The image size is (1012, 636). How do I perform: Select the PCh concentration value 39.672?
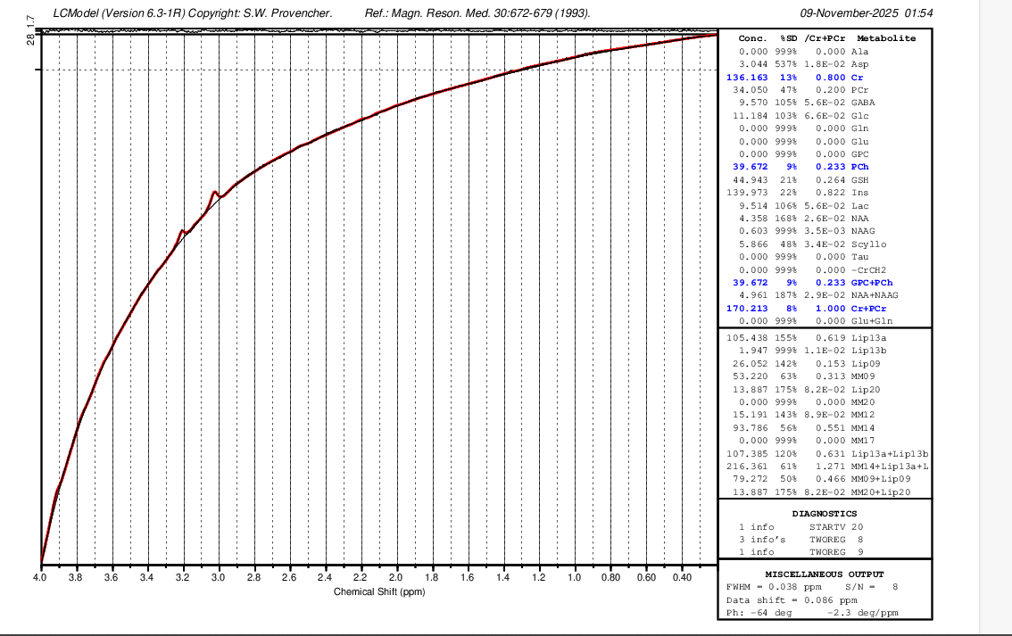[x=750, y=167]
